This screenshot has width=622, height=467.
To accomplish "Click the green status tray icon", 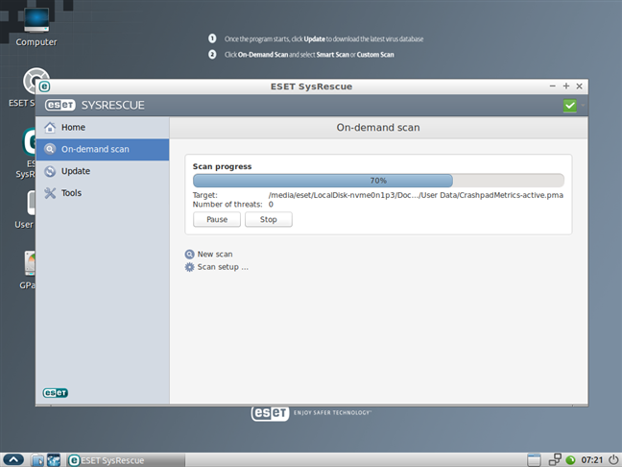I will click(570, 460).
